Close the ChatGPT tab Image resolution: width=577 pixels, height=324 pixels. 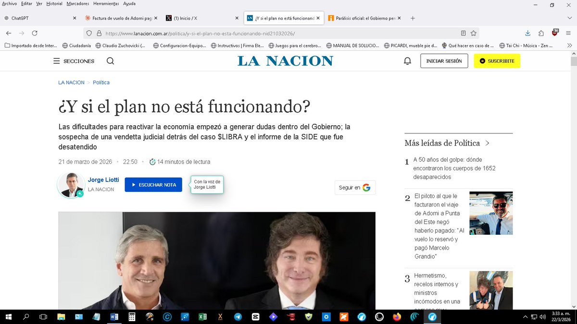point(75,18)
